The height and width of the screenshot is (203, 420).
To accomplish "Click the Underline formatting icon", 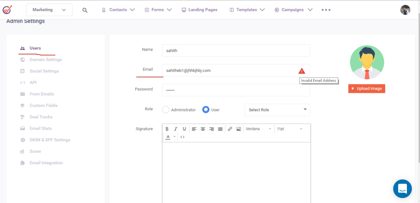I will 184,129.
